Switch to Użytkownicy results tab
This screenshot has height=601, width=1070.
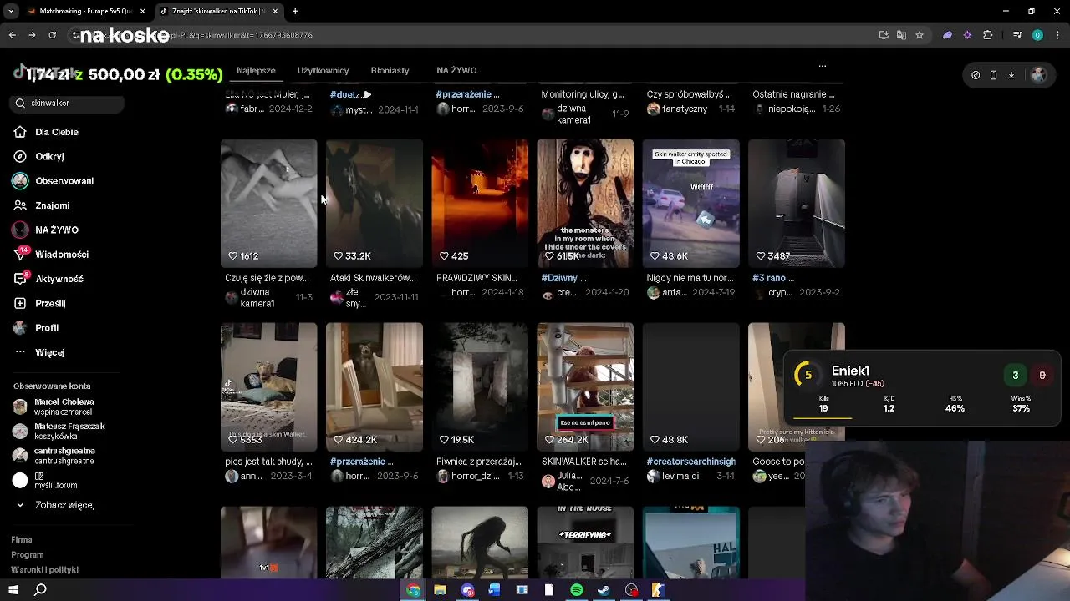(x=323, y=70)
